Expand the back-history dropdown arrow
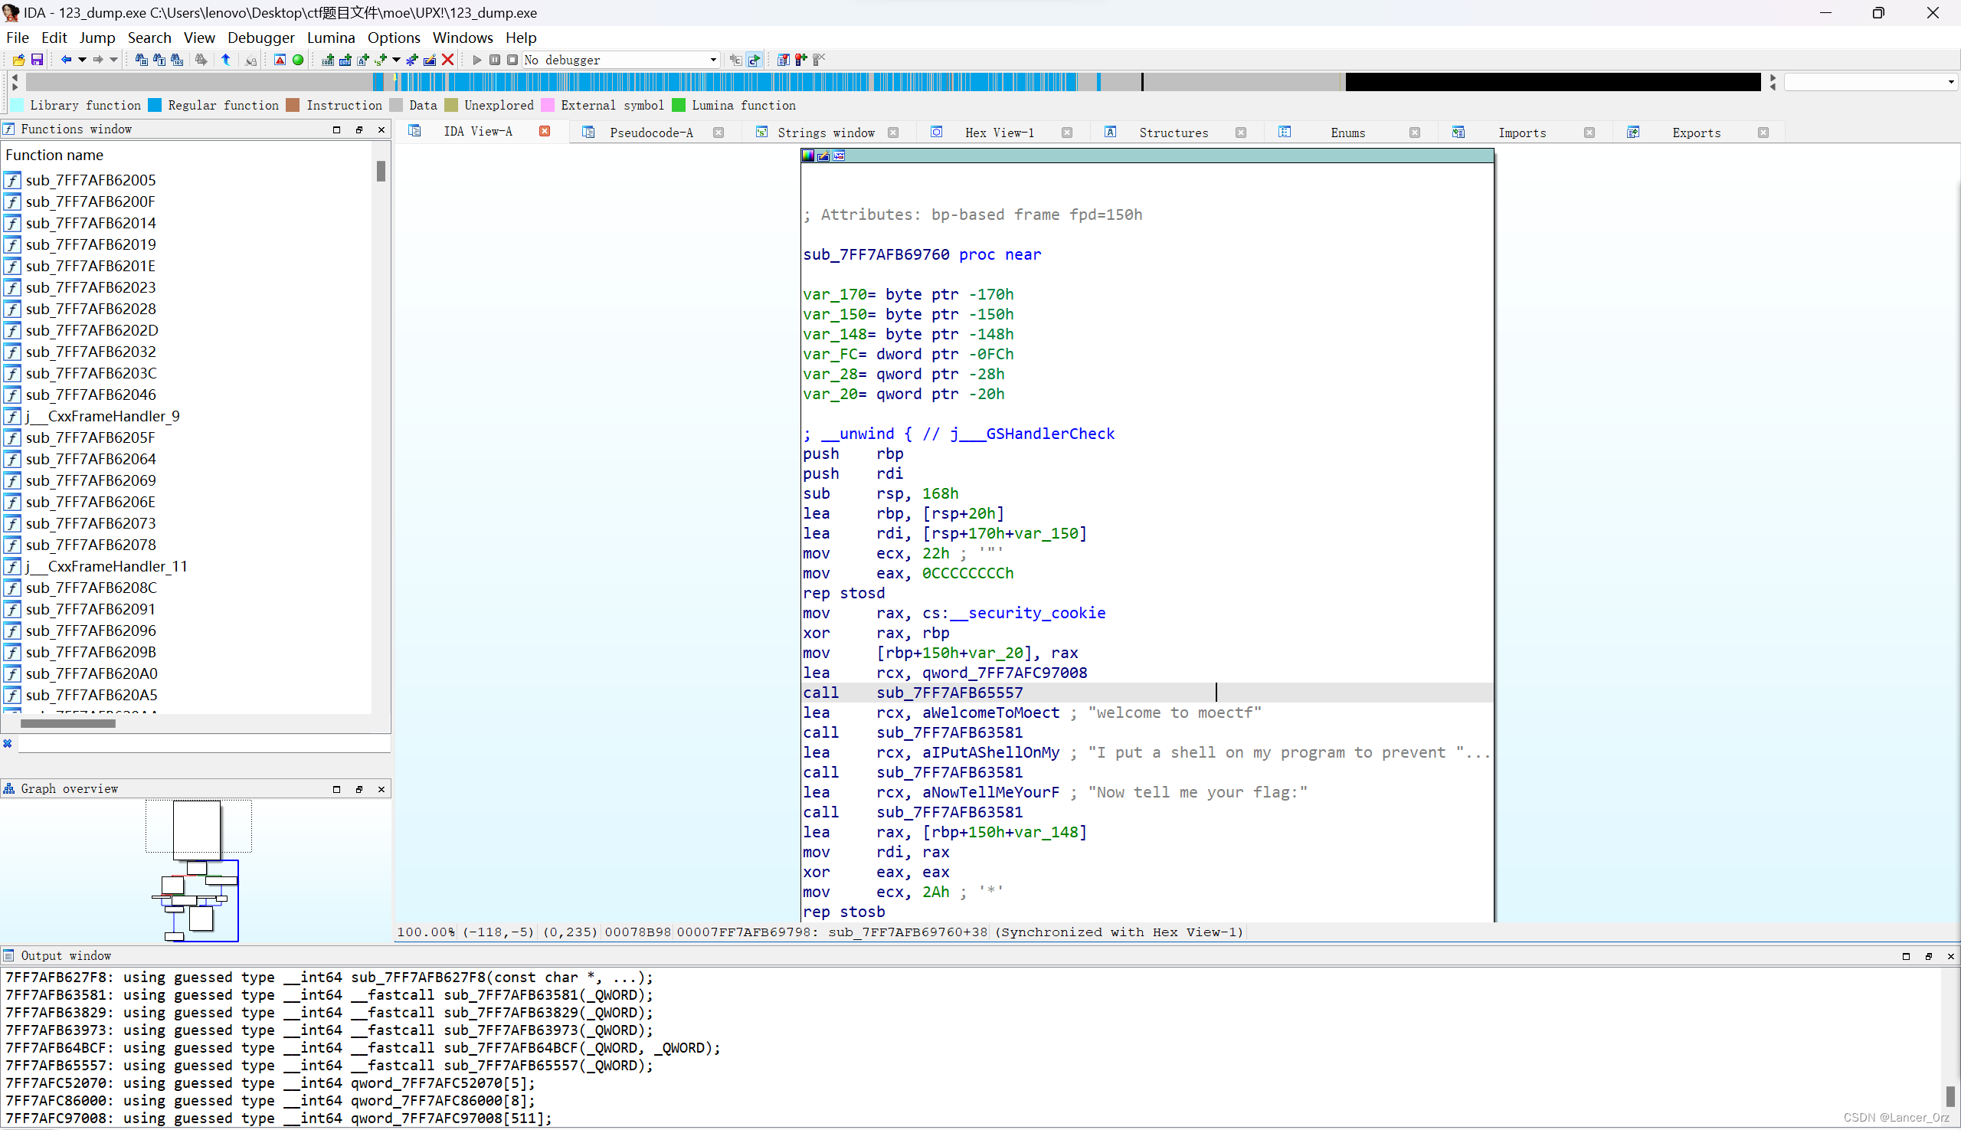1961x1130 pixels. pos(82,60)
